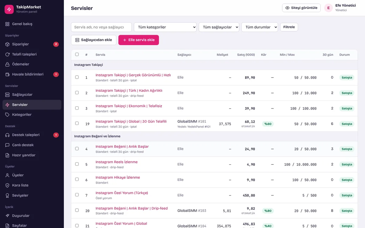Click the Kategoriler tag icon

point(8,115)
